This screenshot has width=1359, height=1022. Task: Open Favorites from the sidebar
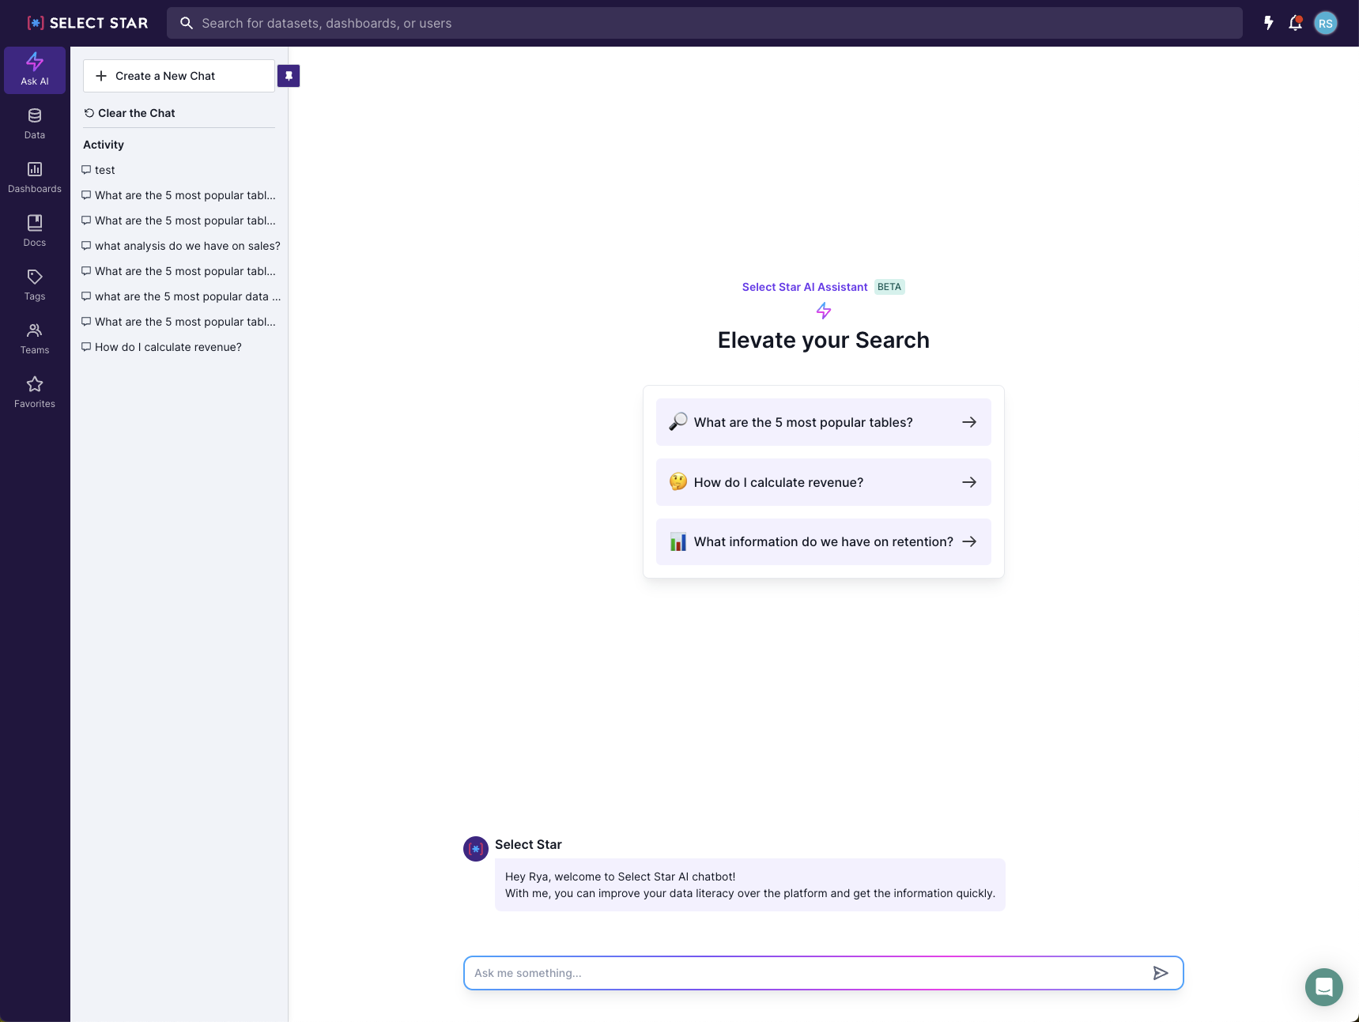coord(35,393)
